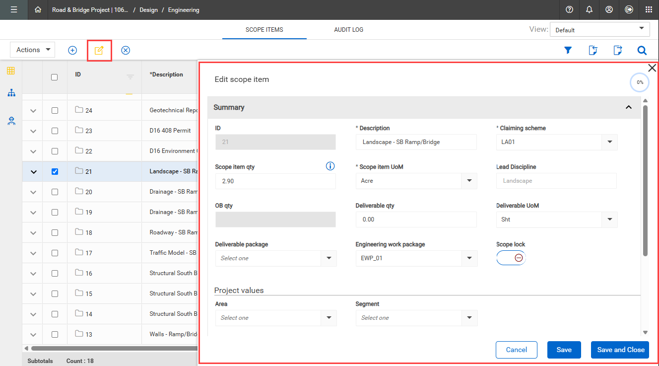Open the help question mark icon

pos(569,9)
